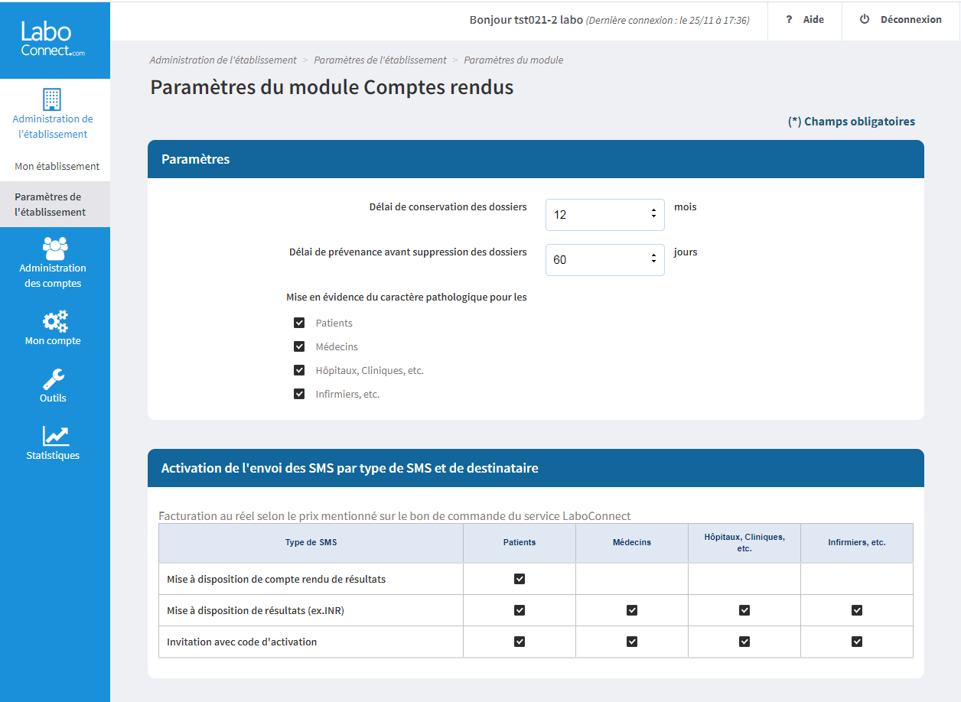Image resolution: width=961 pixels, height=702 pixels.
Task: Click the LaboConnect logo
Action: 52,39
